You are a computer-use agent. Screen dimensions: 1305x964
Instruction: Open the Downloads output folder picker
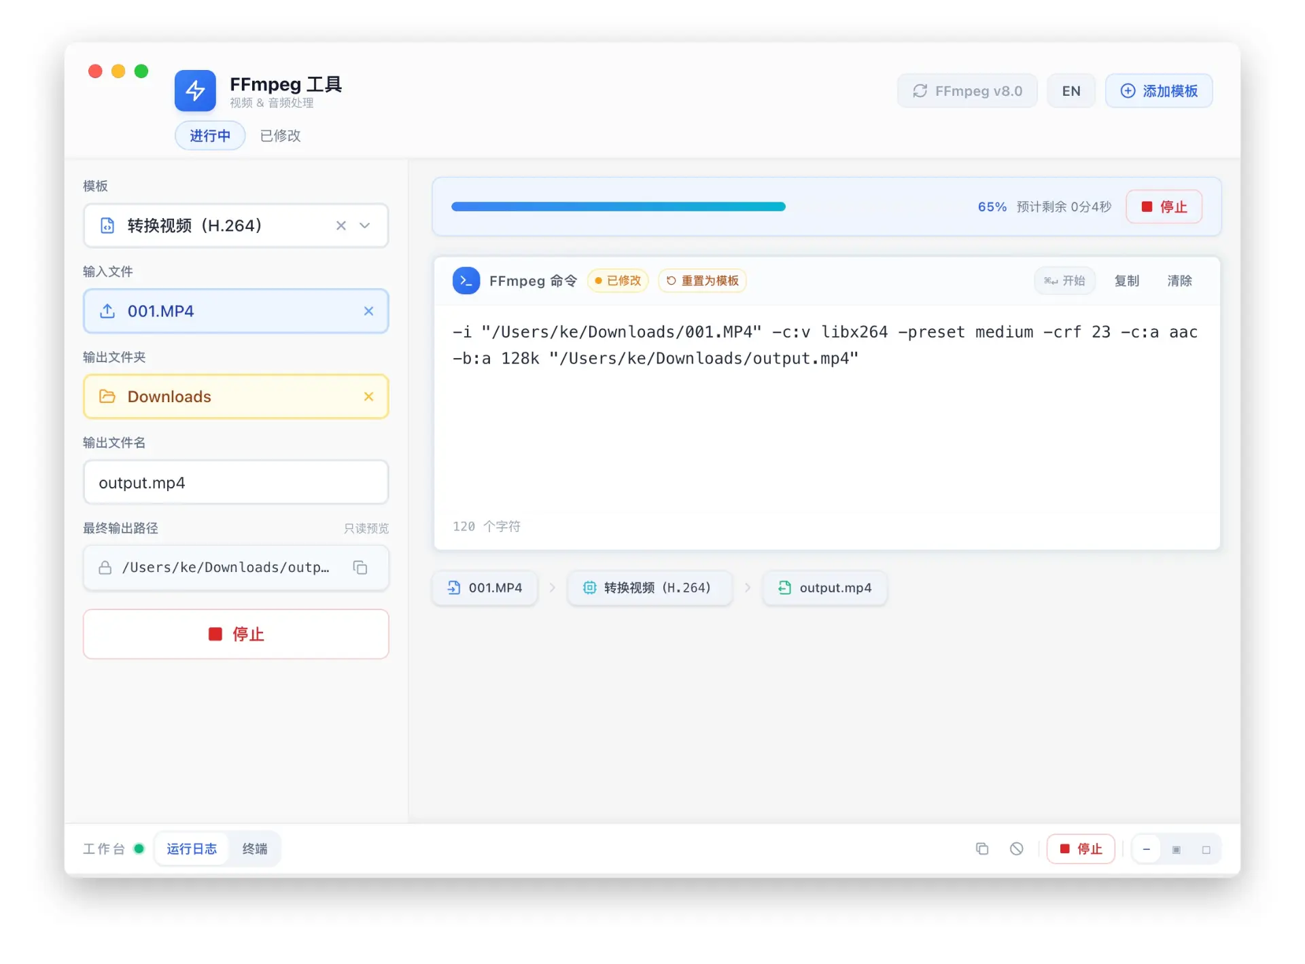click(x=236, y=397)
